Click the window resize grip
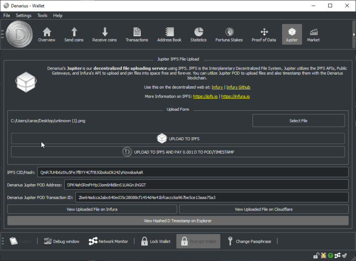The width and height of the screenshot is (356, 261). point(353,258)
